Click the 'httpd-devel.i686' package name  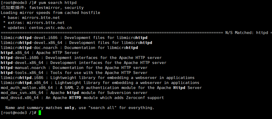point(20,58)
